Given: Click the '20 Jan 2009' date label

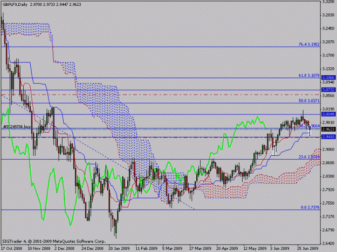Looking at the screenshot, I should coord(119,248).
